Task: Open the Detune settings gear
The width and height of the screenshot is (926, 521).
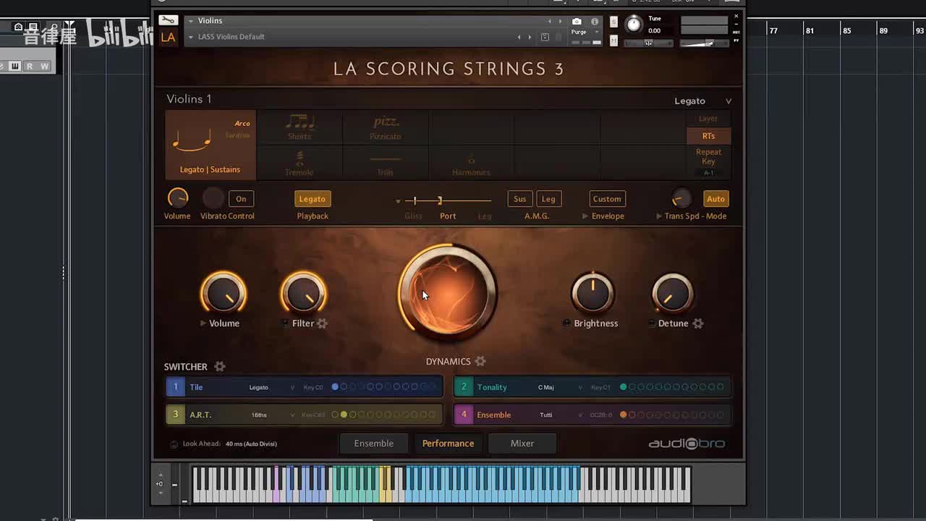Action: point(697,323)
